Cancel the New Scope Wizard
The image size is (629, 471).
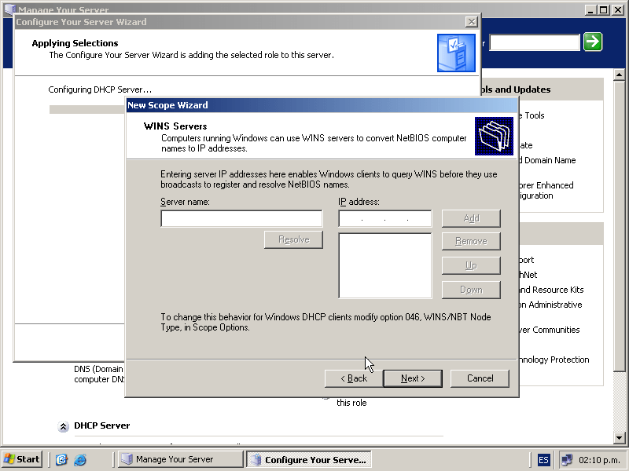(480, 378)
